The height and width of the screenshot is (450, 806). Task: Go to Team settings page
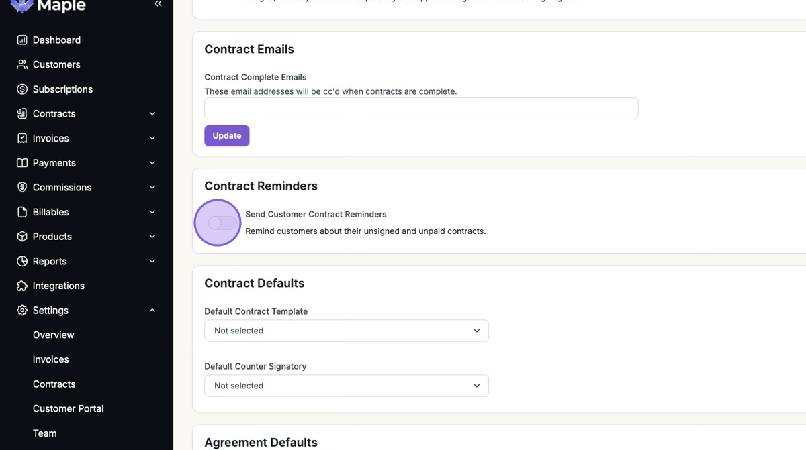[45, 433]
